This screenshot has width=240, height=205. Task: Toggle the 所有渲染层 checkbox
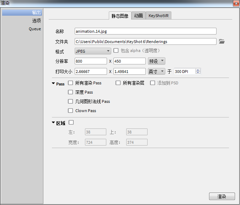pos(118,83)
